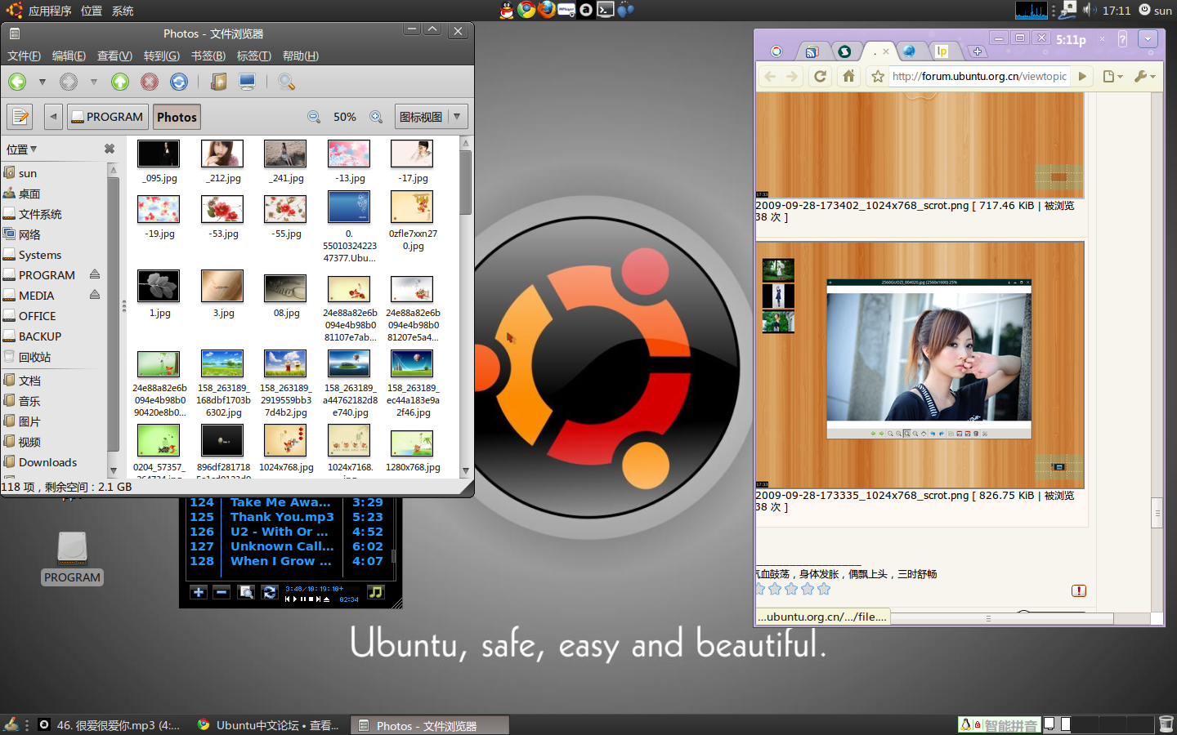Click the computer monitor icon in the toolbar
Screen dimensions: 1177x735
pyautogui.click(x=248, y=82)
